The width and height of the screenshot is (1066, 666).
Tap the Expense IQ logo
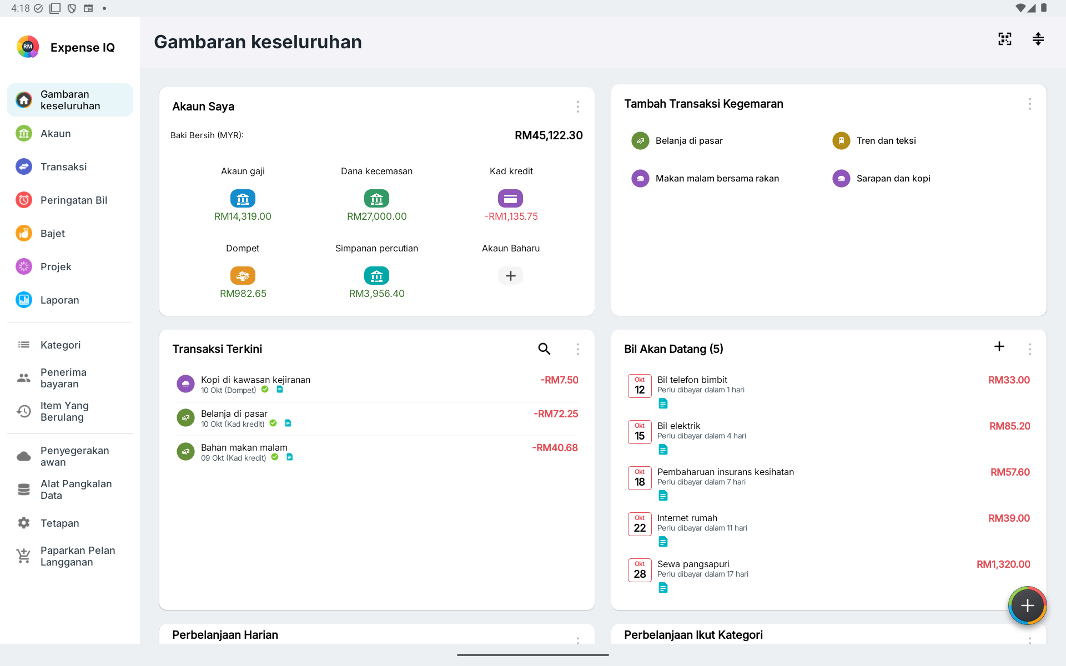click(28, 47)
